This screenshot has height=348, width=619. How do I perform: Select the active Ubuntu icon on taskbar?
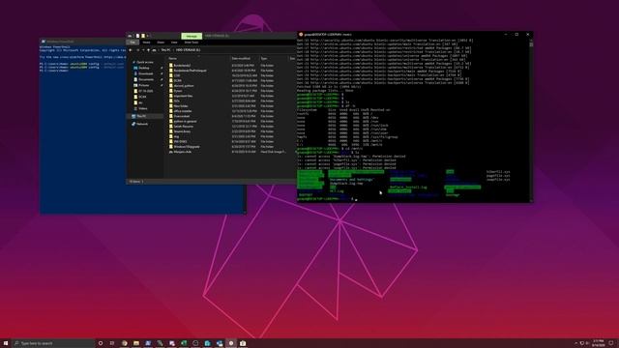(231, 343)
